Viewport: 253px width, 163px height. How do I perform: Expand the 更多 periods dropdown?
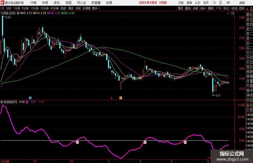[96, 8]
